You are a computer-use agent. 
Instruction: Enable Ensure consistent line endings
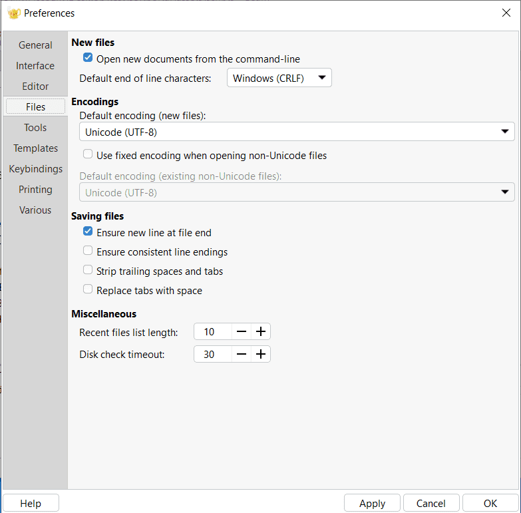[x=88, y=251]
